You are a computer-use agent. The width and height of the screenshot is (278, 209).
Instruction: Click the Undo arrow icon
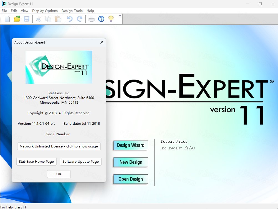[70, 19]
